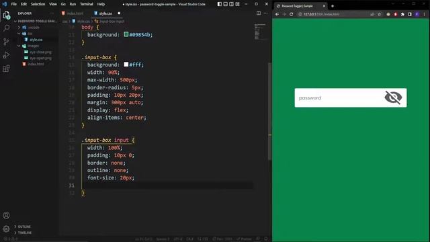The width and height of the screenshot is (430, 242).
Task: Open the Help menu
Action: (101, 4)
